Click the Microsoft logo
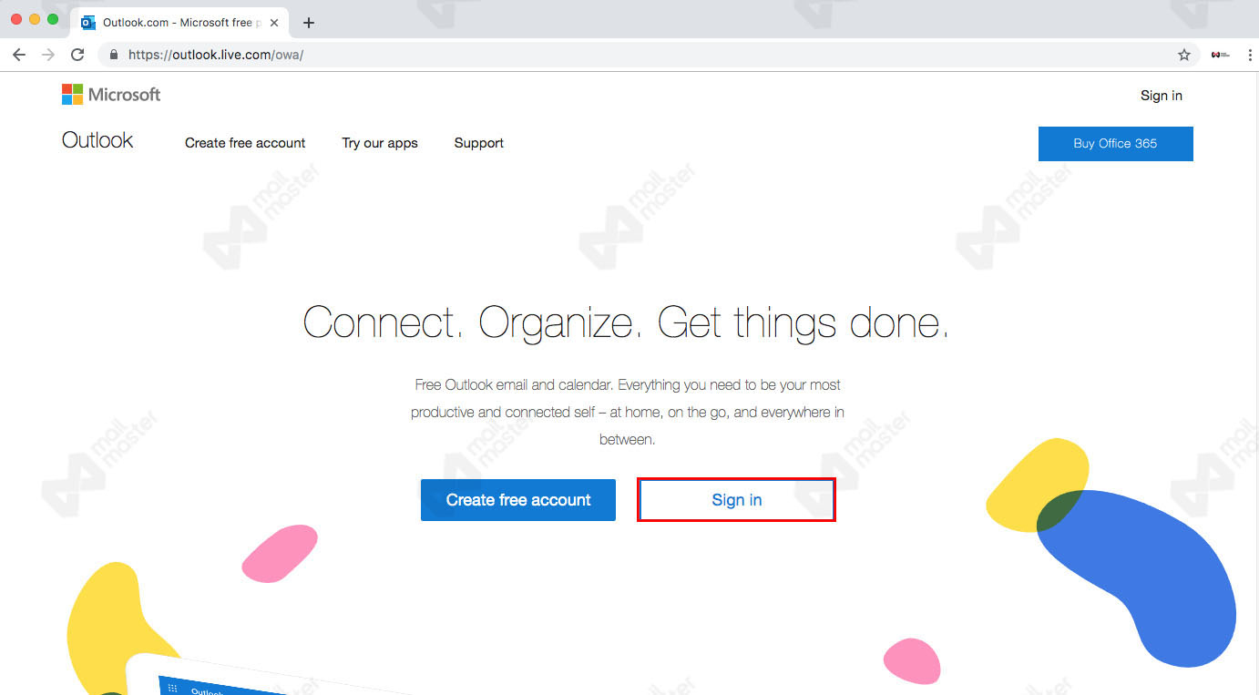 pos(111,95)
